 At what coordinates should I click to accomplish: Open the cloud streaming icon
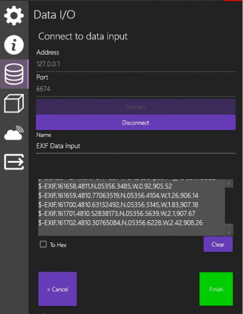pyautogui.click(x=14, y=133)
